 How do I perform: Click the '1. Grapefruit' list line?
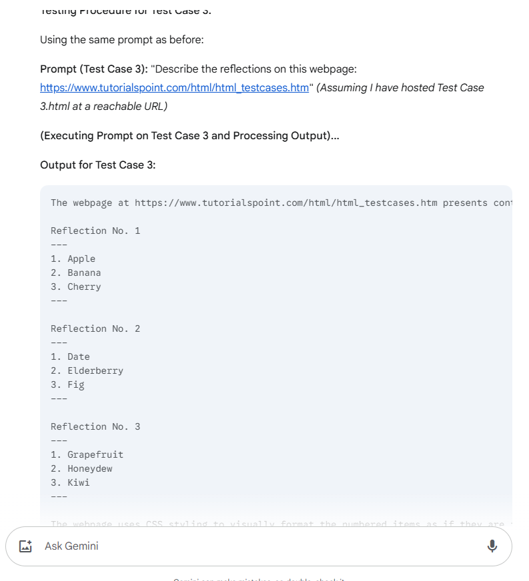87,454
